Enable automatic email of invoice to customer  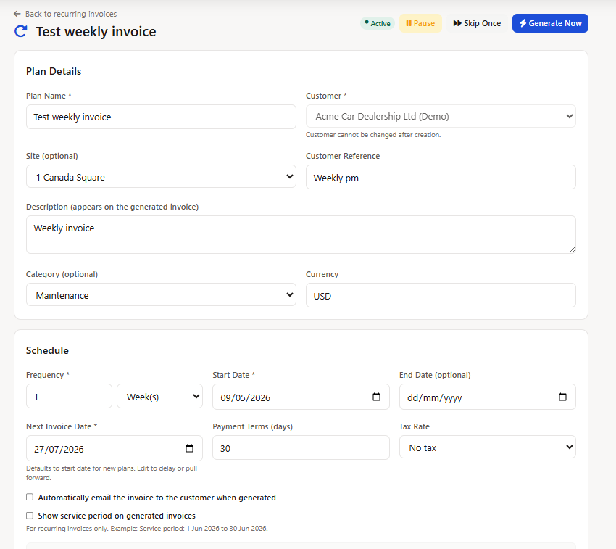(x=30, y=497)
